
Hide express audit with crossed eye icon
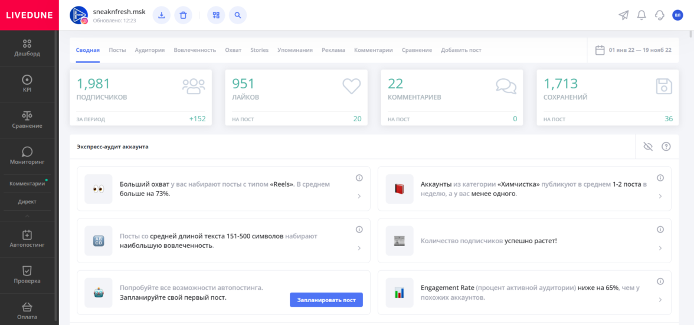click(647, 147)
